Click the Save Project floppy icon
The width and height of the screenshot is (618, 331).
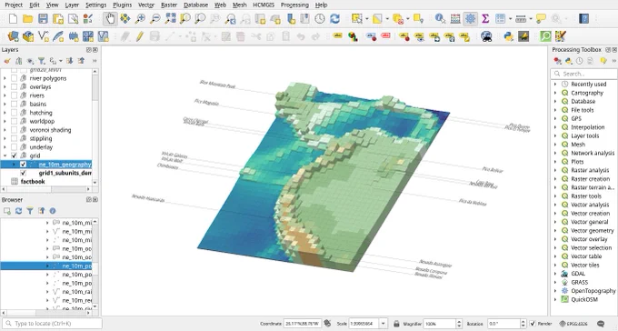click(x=43, y=18)
